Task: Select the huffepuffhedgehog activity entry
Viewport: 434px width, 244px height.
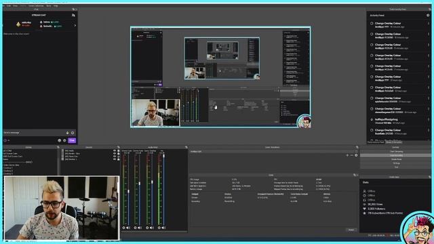Action: click(398, 121)
